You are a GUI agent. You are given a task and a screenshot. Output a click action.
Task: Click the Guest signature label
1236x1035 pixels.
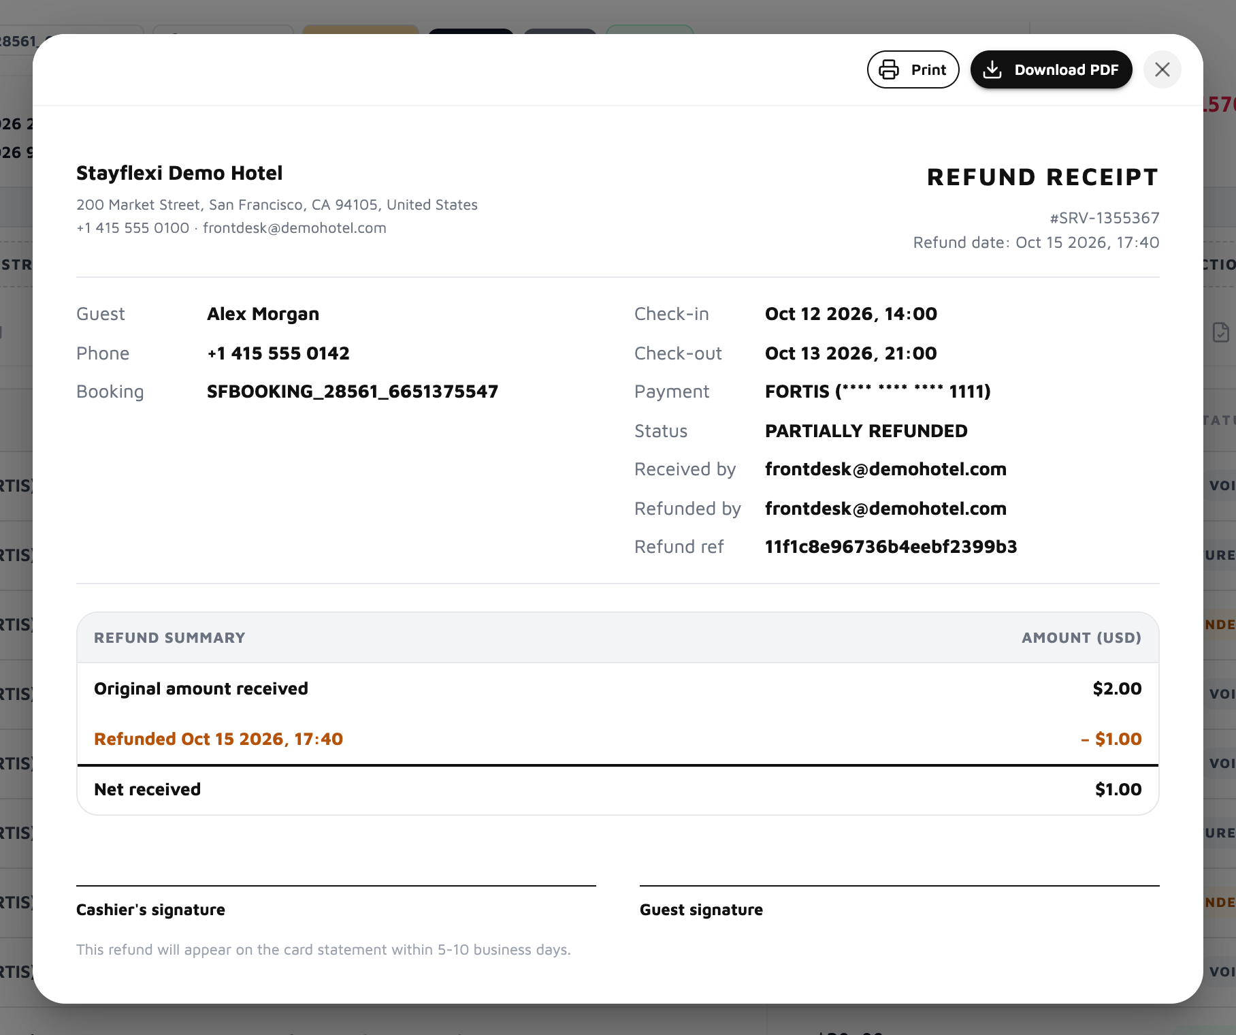tap(701, 910)
